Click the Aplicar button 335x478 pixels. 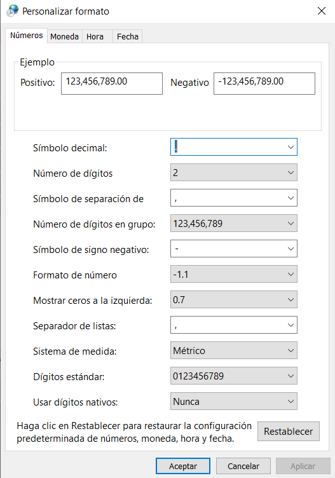click(x=303, y=466)
